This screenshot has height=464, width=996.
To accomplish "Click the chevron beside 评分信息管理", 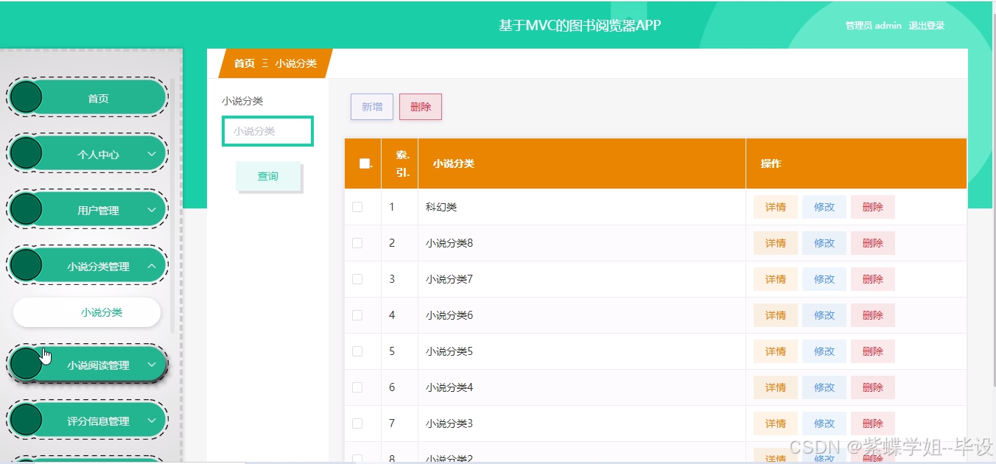I will tap(152, 421).
